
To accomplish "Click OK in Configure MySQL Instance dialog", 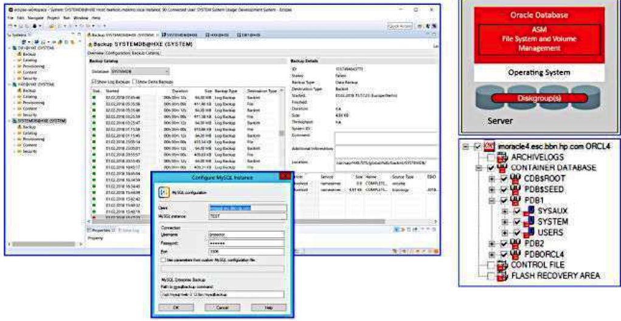I will 176,307.
